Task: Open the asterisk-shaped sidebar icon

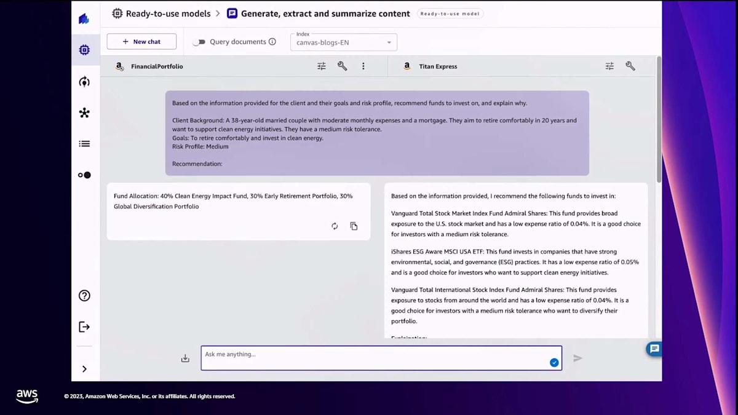Action: pyautogui.click(x=84, y=113)
